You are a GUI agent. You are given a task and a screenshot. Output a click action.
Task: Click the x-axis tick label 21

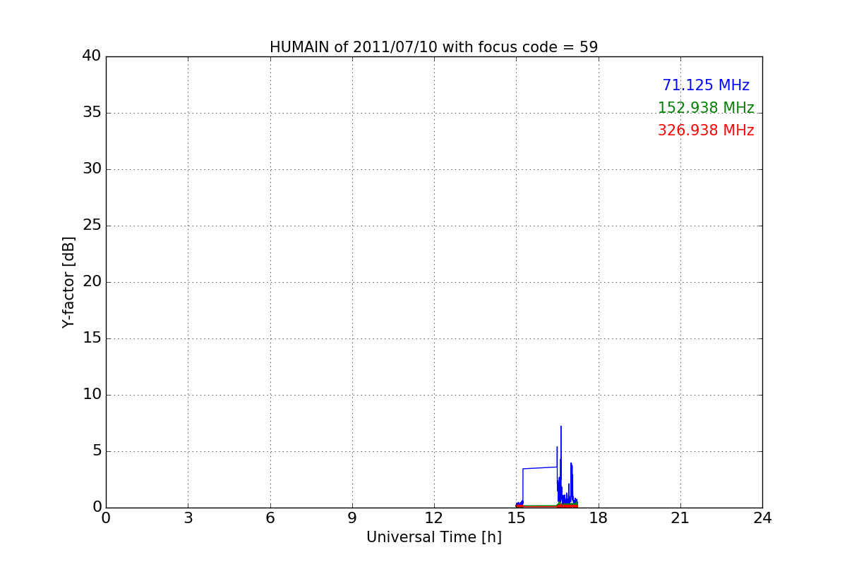680,518
